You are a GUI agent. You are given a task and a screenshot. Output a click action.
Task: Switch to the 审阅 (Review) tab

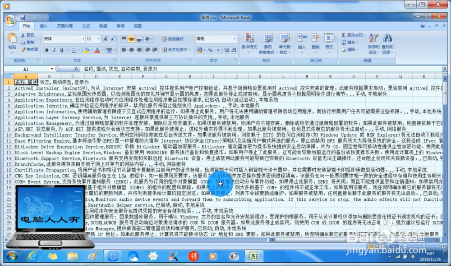[120, 26]
